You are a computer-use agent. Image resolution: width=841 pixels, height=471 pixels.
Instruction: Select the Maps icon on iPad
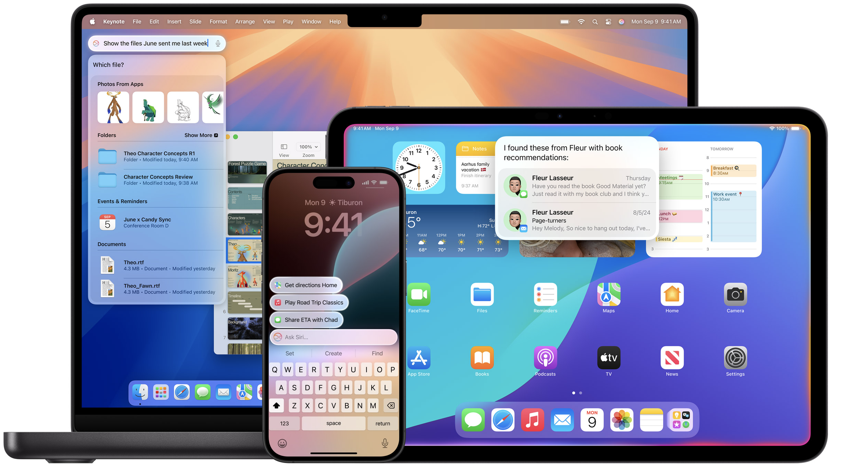(609, 295)
